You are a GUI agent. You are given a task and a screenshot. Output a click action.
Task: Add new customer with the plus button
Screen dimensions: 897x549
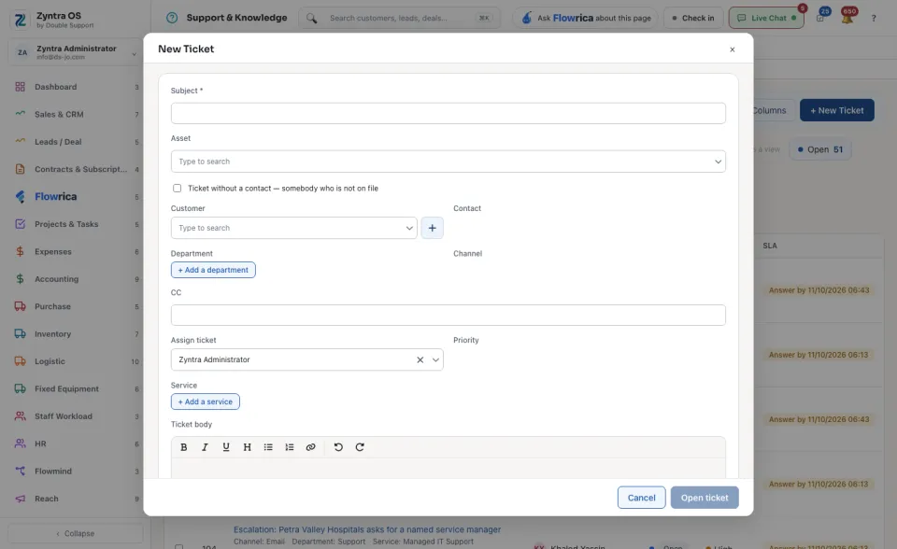pos(433,228)
